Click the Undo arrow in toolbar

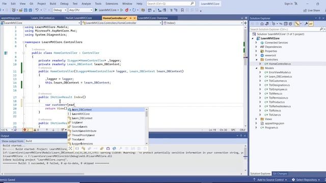[37, 10]
